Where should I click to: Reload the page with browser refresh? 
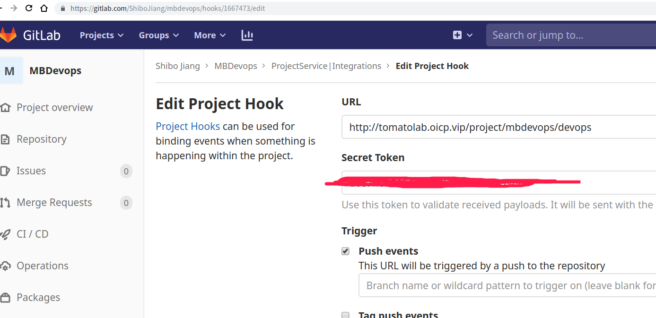tap(28, 8)
